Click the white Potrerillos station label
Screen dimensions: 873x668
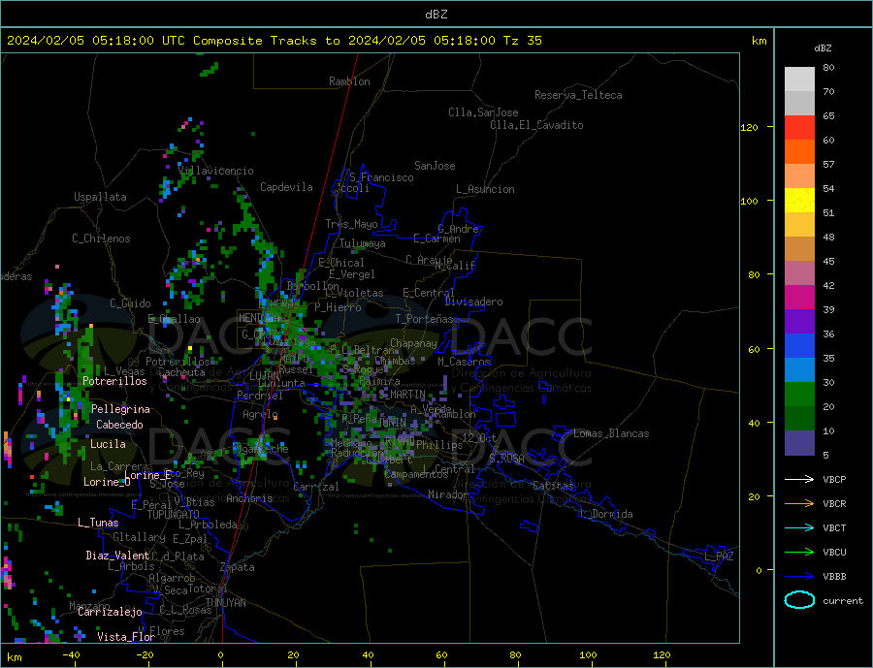pos(114,381)
